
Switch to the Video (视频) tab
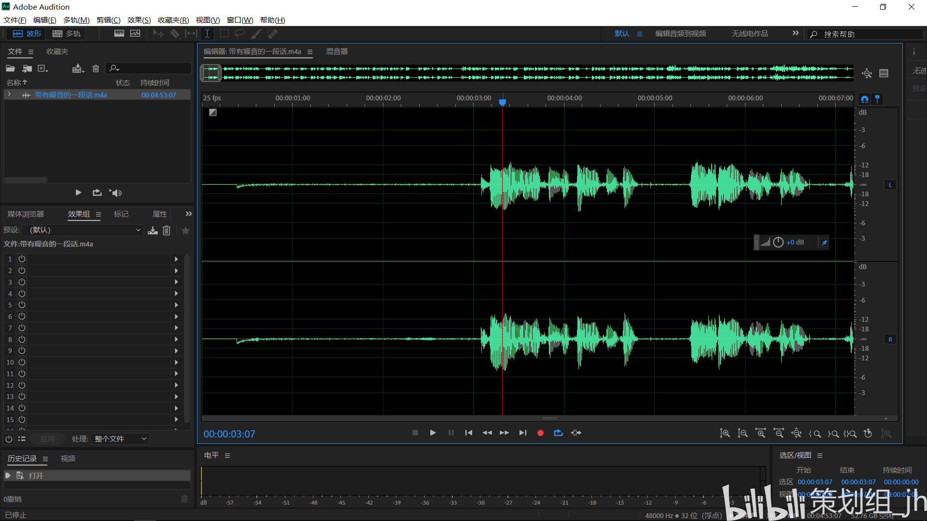(68, 459)
